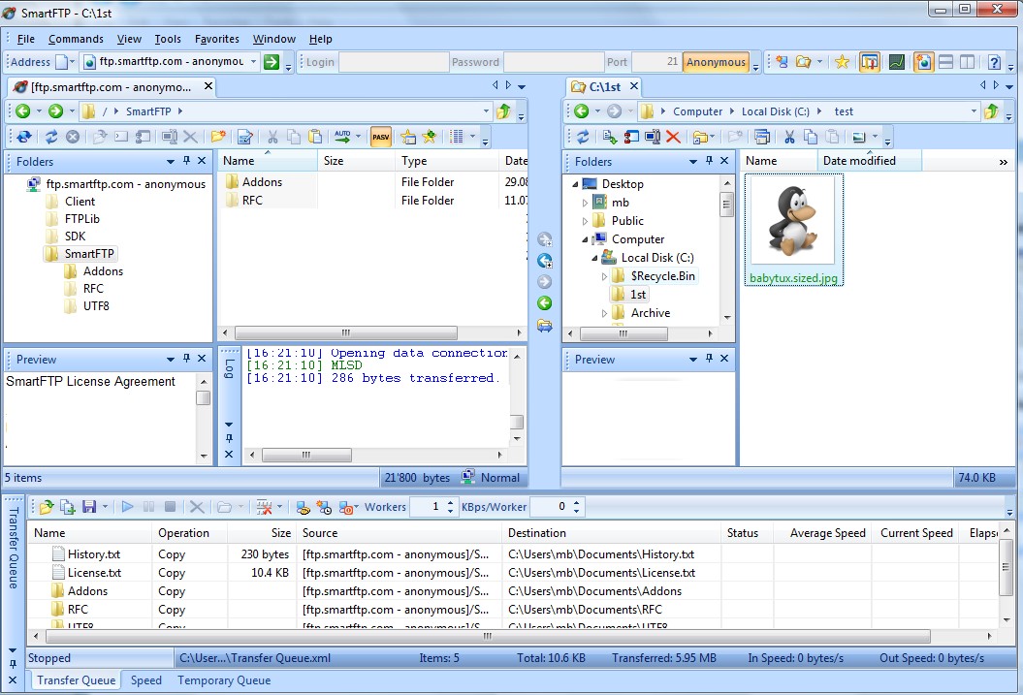Click the Properties window icon in the local toolbar
The image size is (1023, 695).
(x=761, y=137)
